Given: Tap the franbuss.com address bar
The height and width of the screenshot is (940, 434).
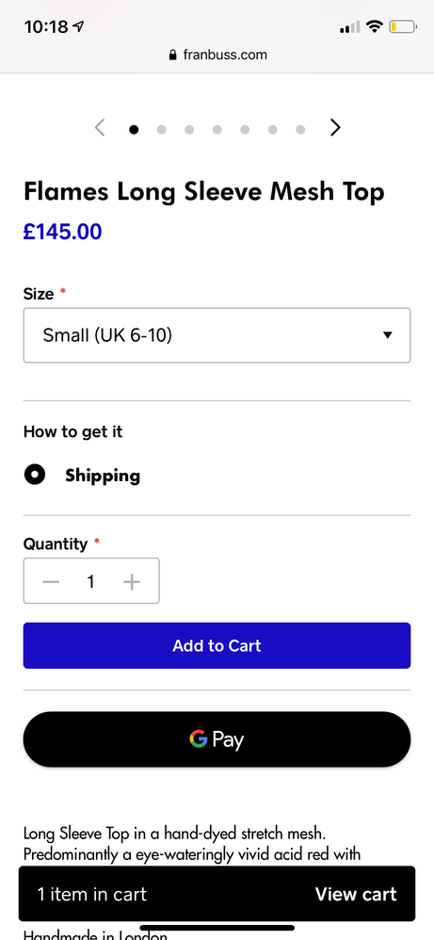Looking at the screenshot, I should click(217, 56).
